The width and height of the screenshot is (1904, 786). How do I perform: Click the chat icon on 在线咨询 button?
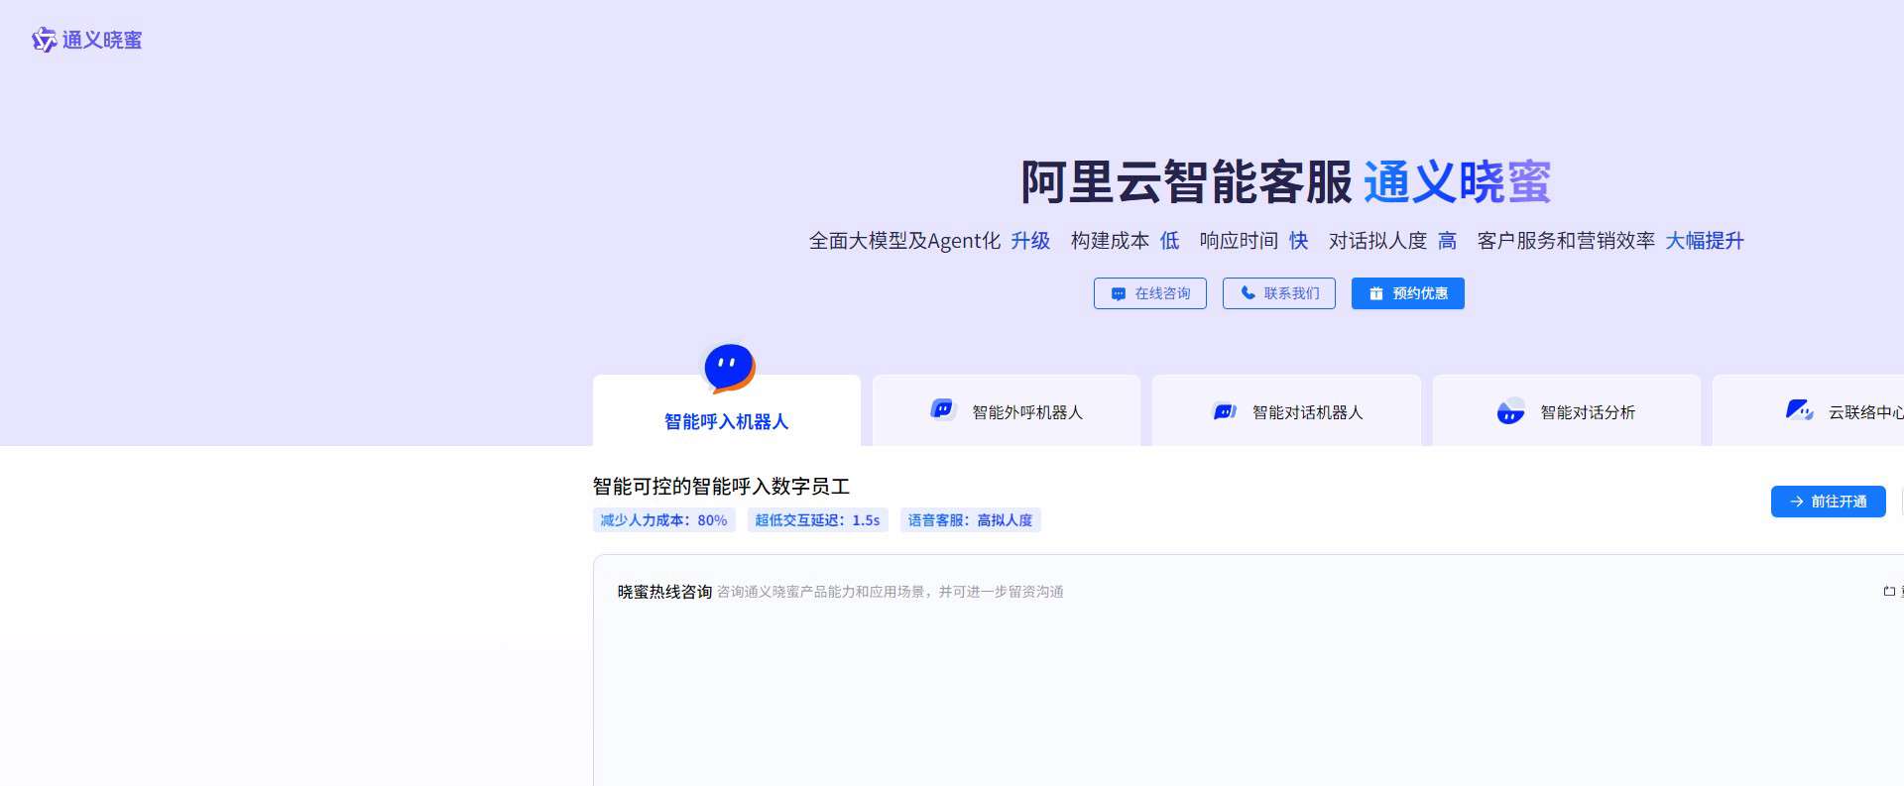point(1119,294)
